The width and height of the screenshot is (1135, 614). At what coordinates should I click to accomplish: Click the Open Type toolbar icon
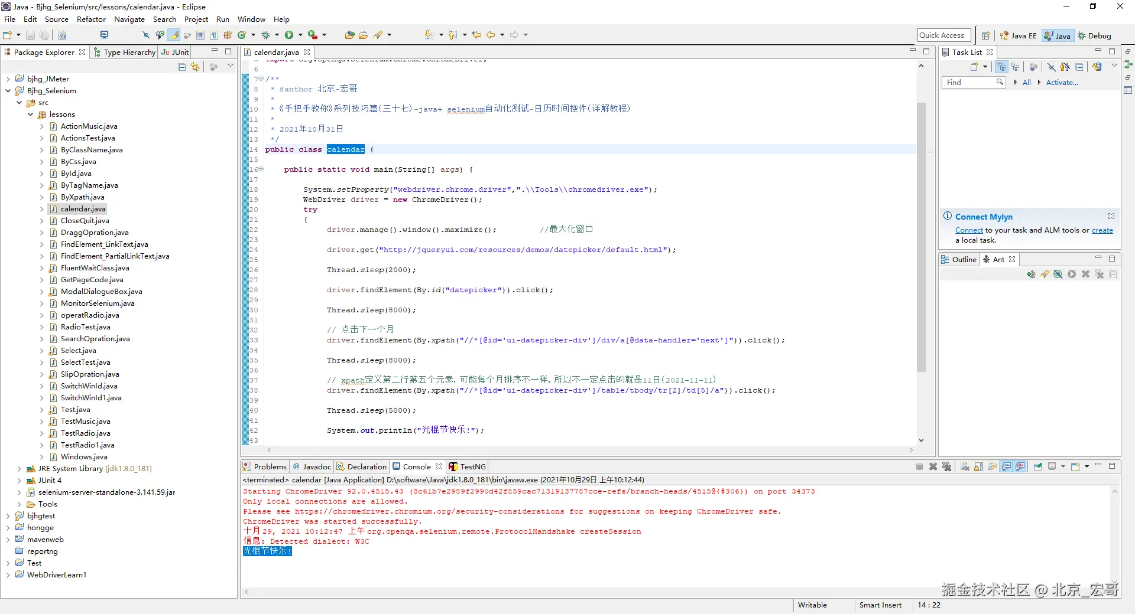(349, 35)
